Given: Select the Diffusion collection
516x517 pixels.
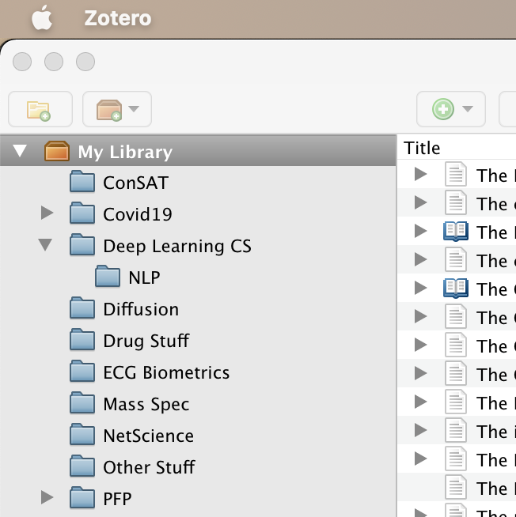Looking at the screenshot, I should pyautogui.click(x=140, y=309).
